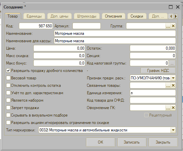Expand Тип маркировки dropdown list

click(173, 130)
